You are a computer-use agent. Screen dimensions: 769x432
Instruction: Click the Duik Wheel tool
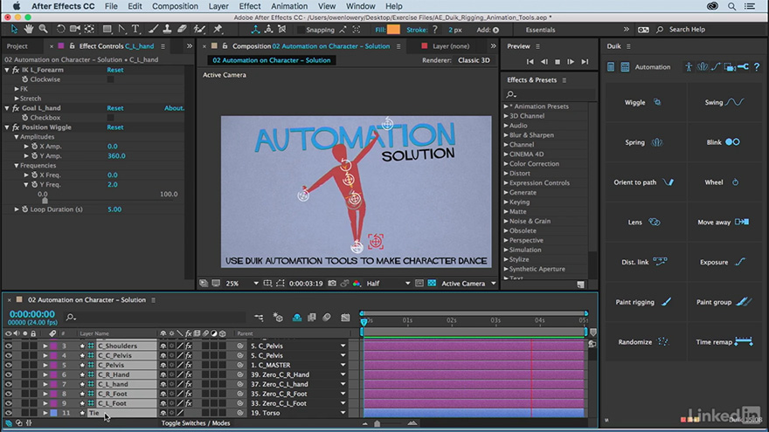722,182
